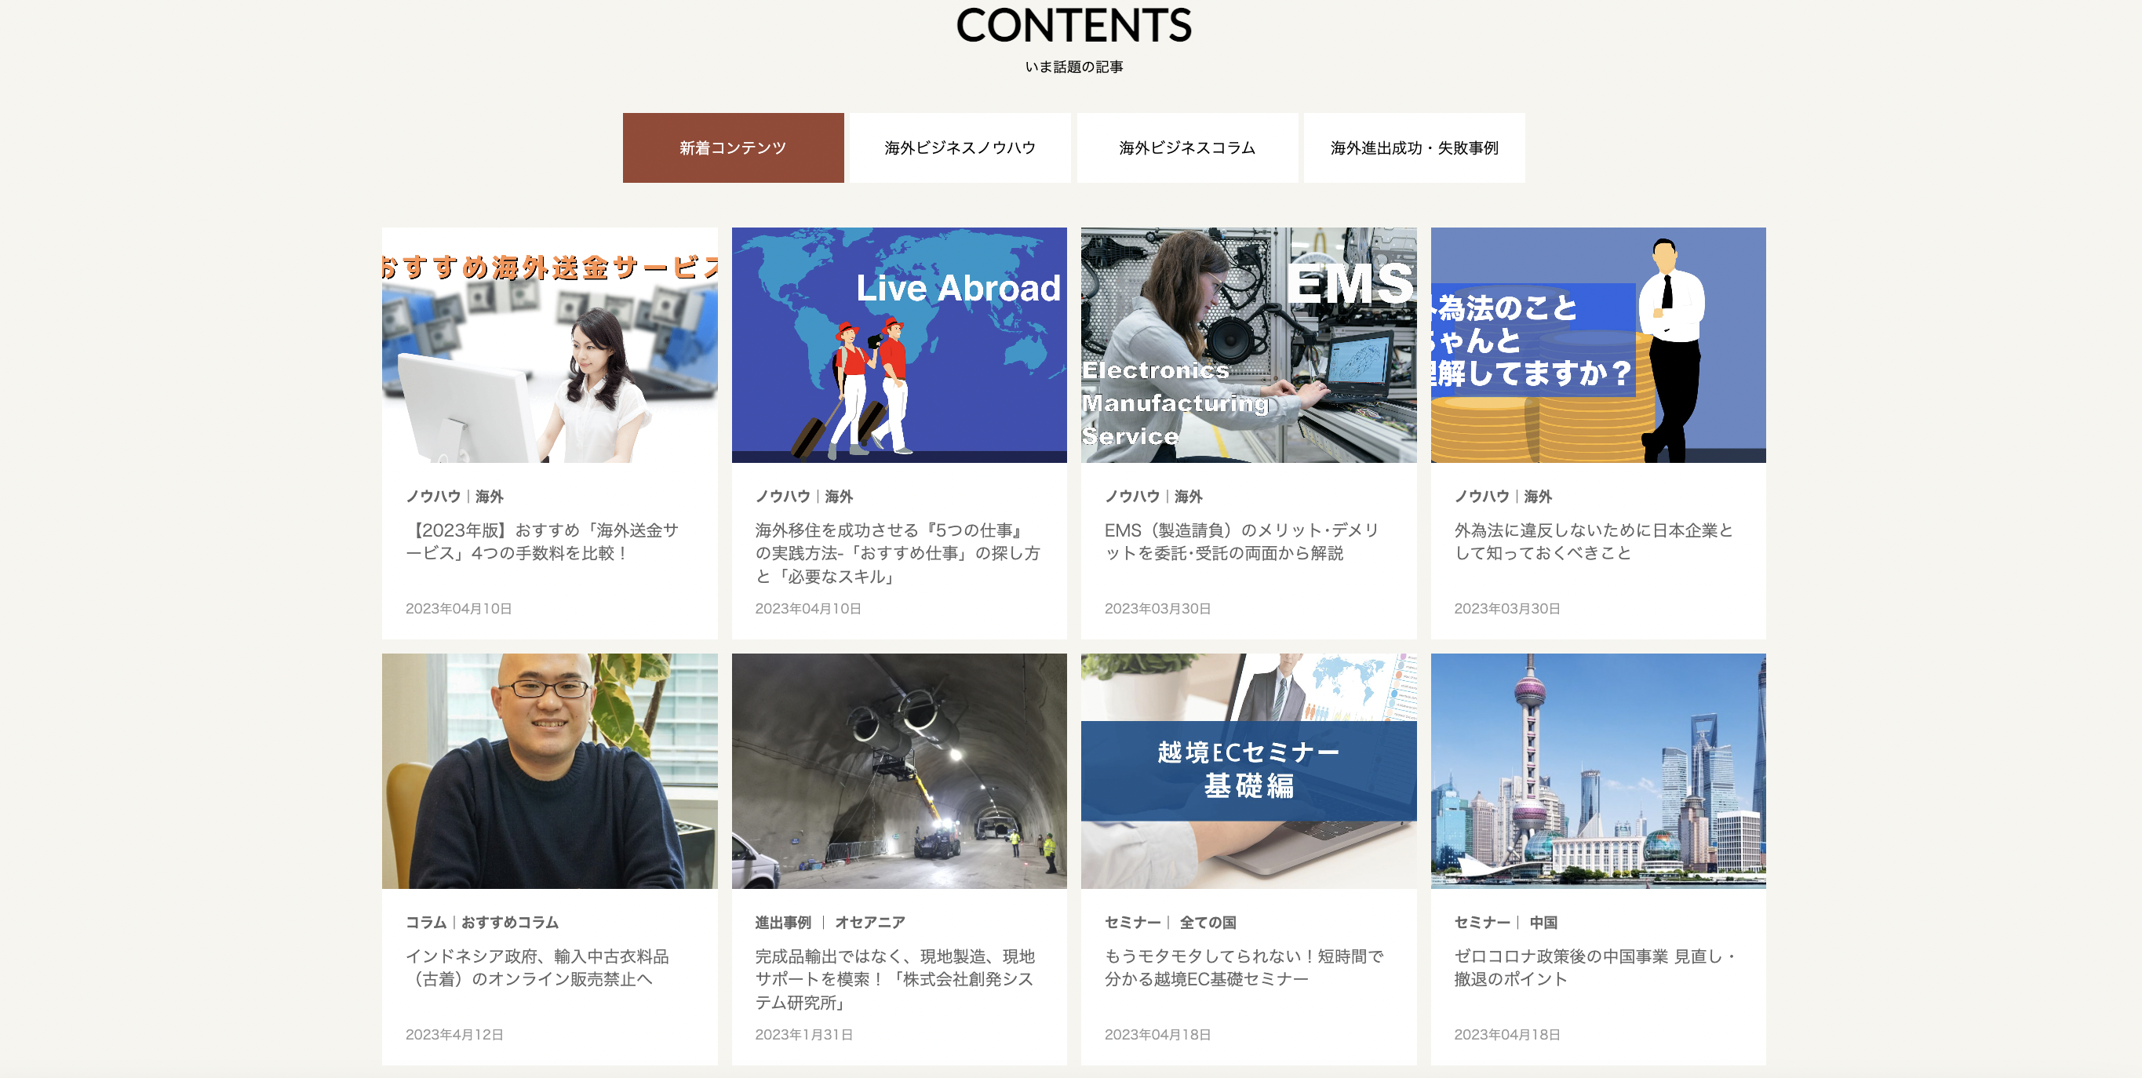The image size is (2142, 1078).
Task: Open the 海外ビジネスコラム tab
Action: coord(1186,148)
